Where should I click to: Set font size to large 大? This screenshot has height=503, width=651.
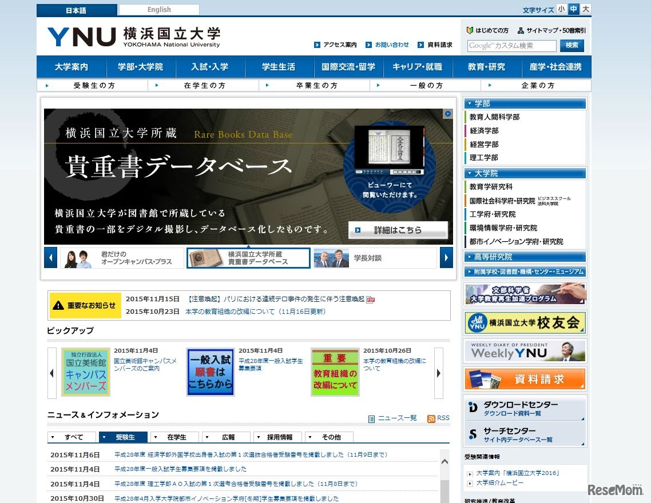pyautogui.click(x=585, y=9)
